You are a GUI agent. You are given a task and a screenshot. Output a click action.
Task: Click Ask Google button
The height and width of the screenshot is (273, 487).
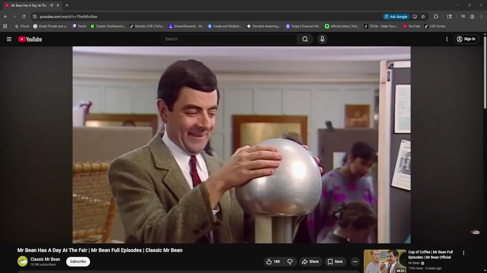(396, 17)
